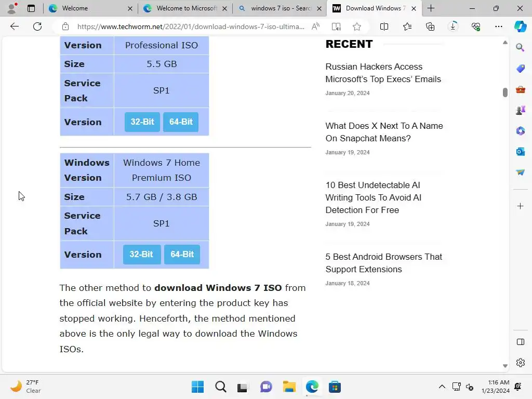Open the sidebar Microsoft 365 icon

(520, 131)
